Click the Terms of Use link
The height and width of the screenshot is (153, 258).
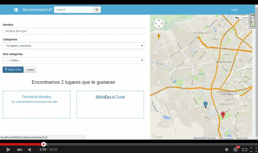click(x=241, y=138)
